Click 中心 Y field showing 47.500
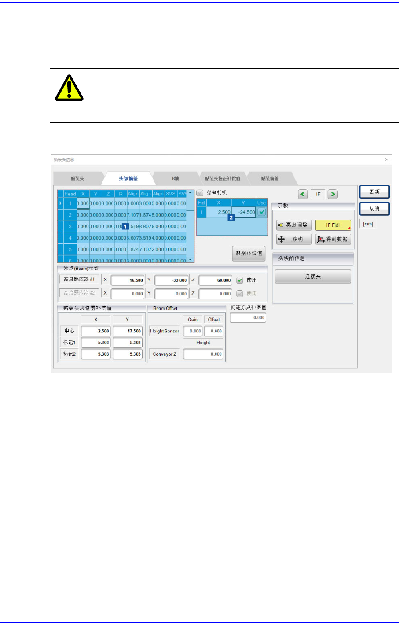 128,331
